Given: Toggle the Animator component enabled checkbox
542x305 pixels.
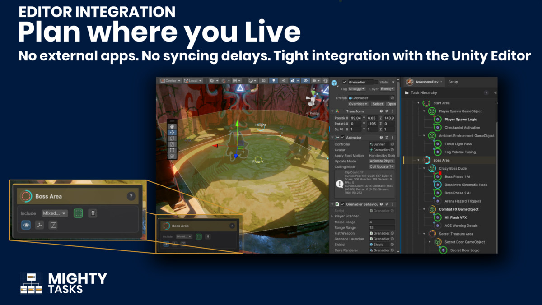Looking at the screenshot, I should (x=342, y=137).
